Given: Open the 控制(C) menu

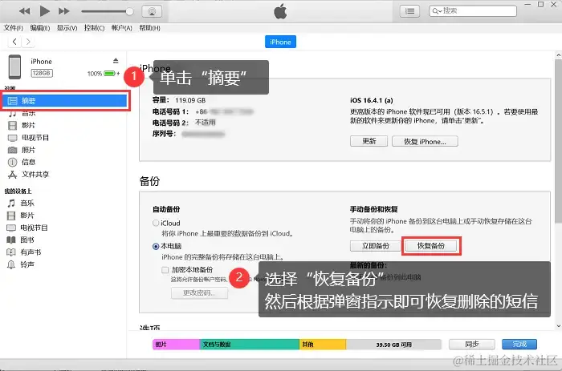Looking at the screenshot, I should tap(94, 28).
